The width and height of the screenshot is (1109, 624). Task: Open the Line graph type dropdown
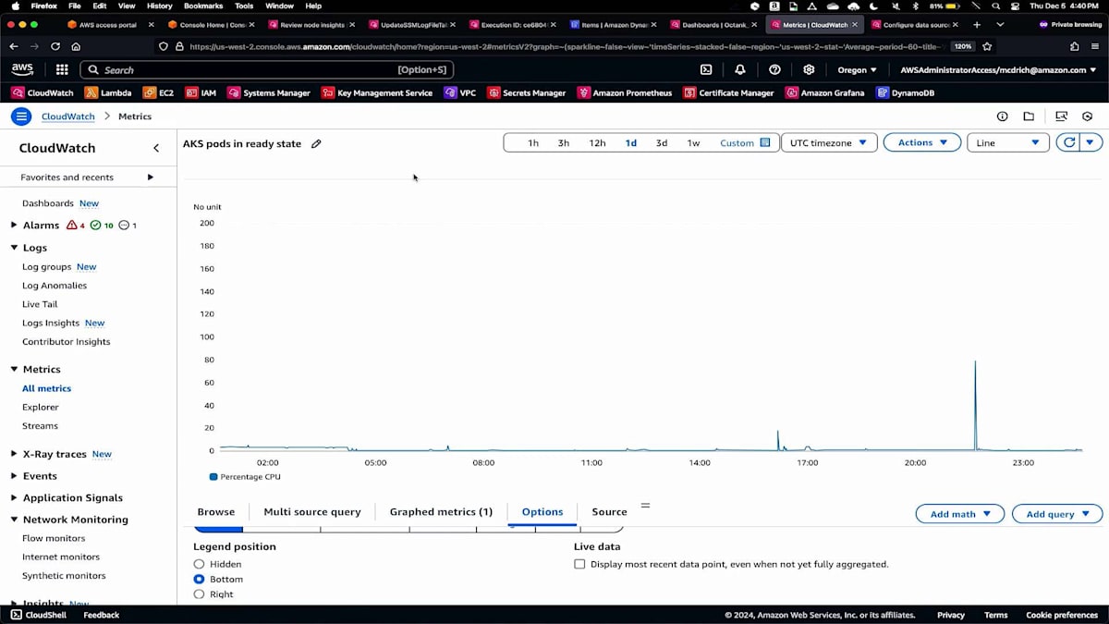coord(1008,142)
